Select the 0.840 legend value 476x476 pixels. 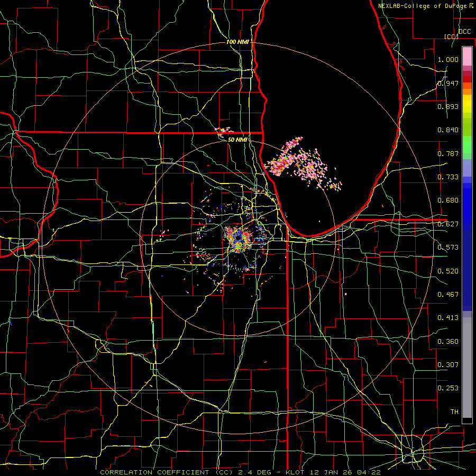pyautogui.click(x=448, y=130)
